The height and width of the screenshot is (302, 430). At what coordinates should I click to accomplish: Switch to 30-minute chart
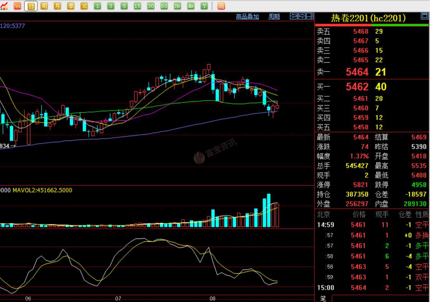(x=151, y=6)
